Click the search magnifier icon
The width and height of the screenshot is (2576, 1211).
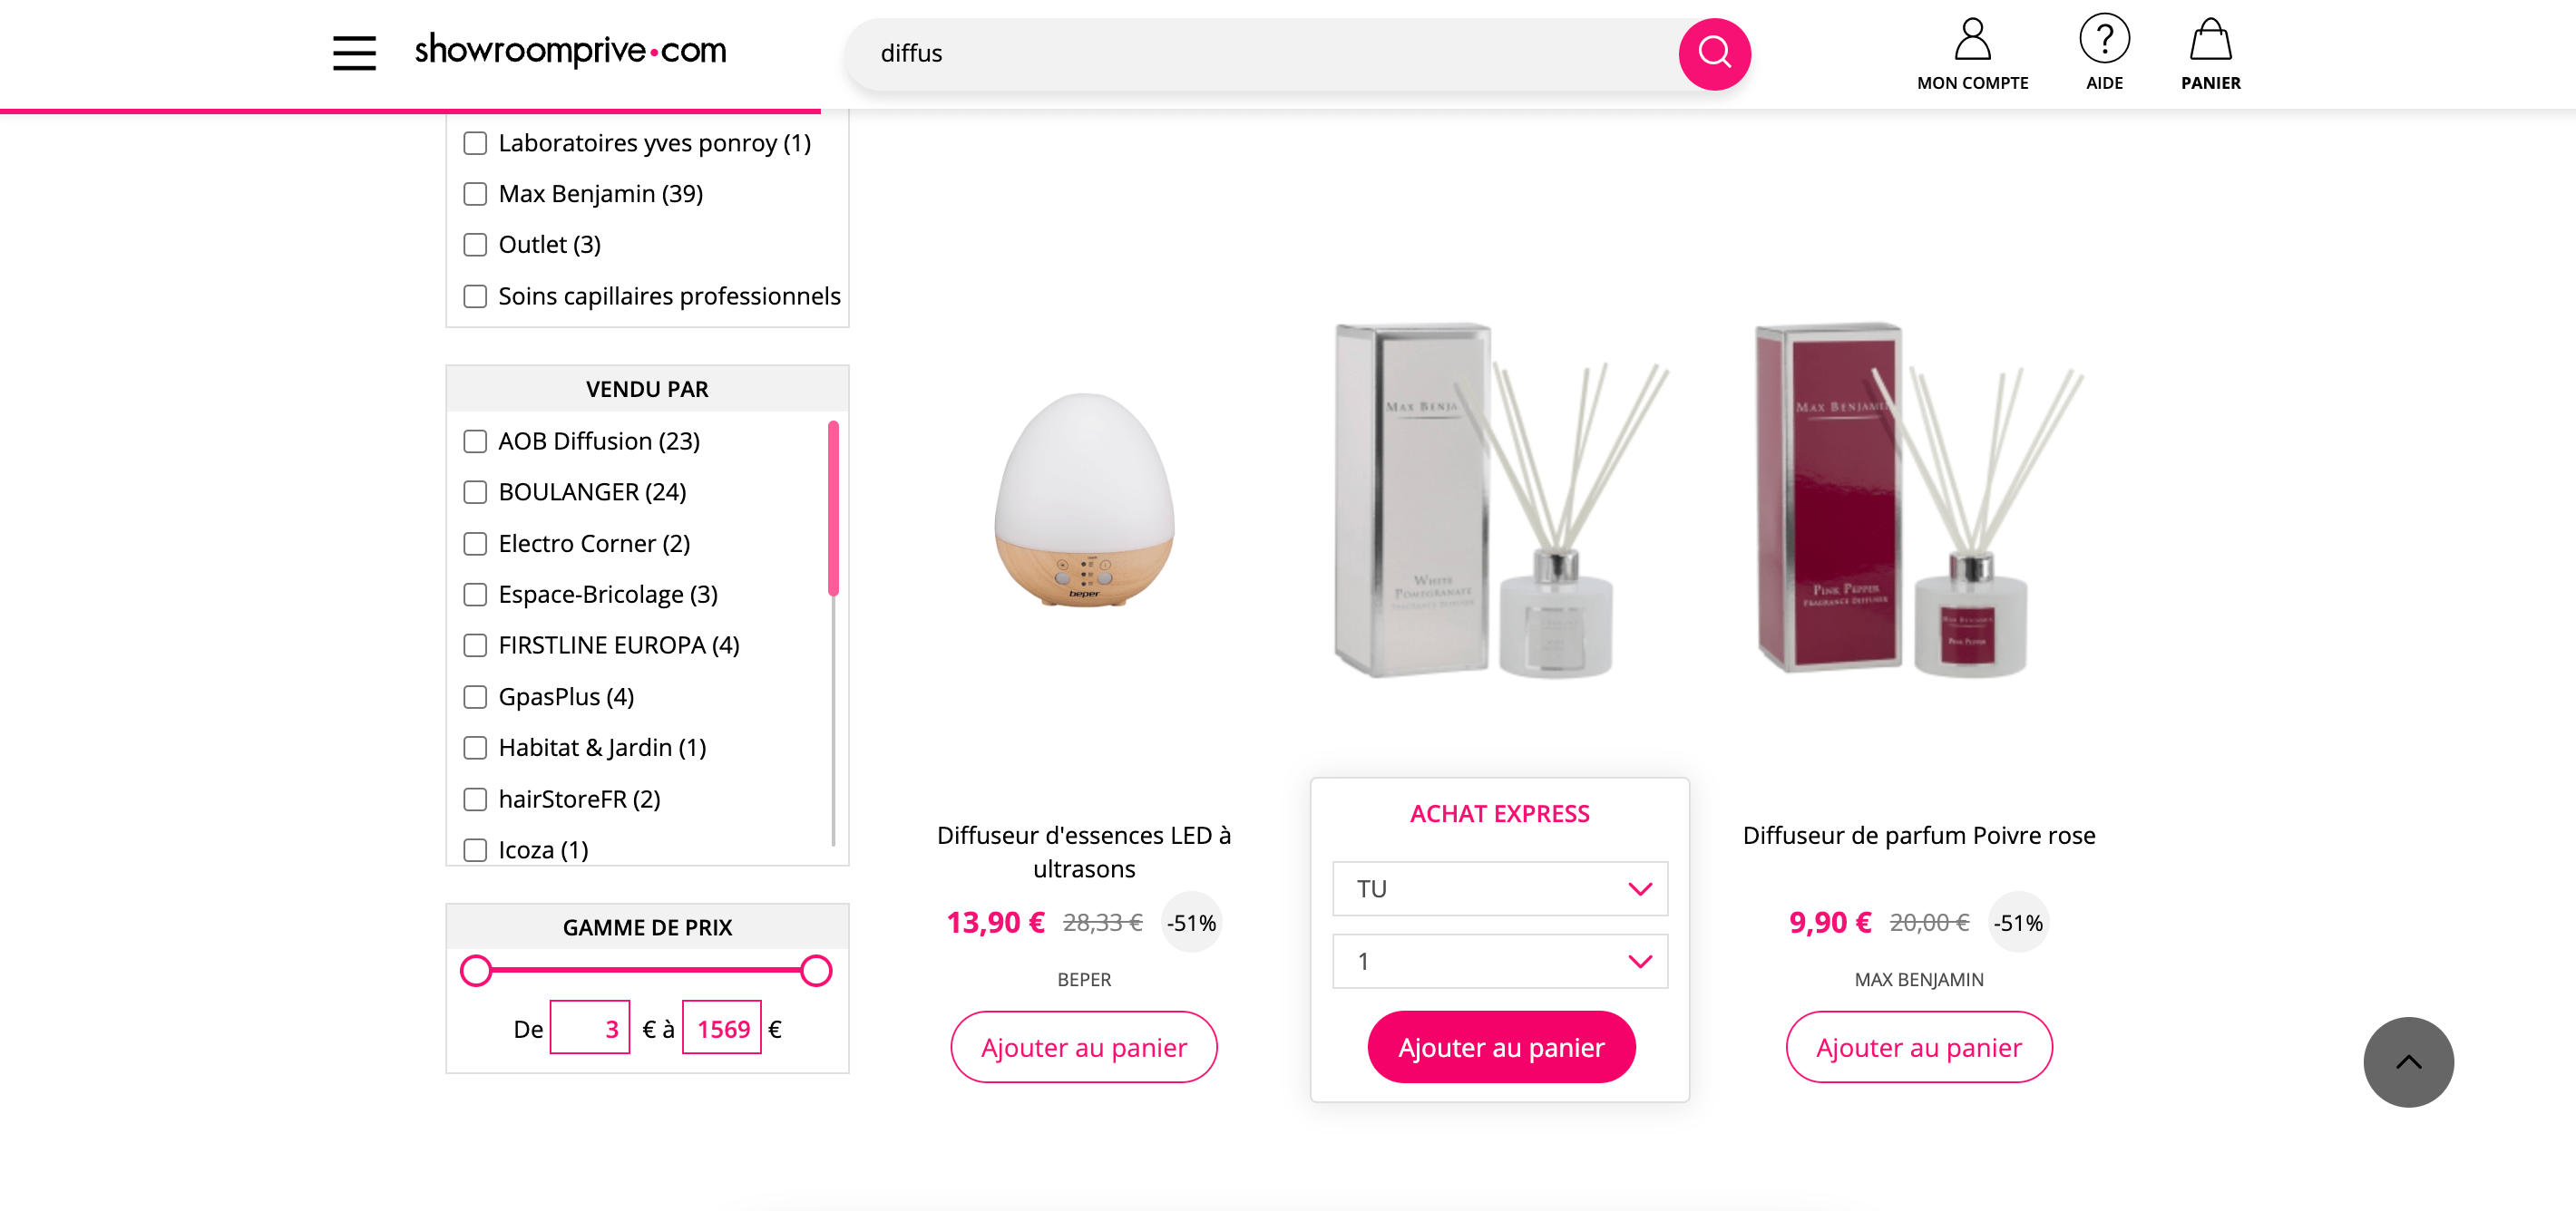pyautogui.click(x=1714, y=53)
